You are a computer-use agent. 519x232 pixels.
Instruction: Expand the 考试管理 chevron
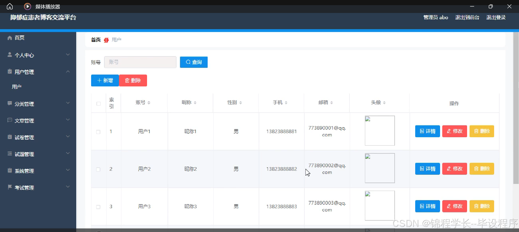click(68, 187)
